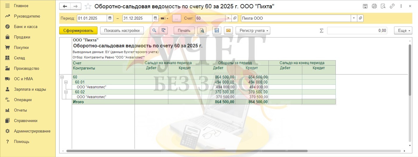Click the start date field 01.01.2025
The height and width of the screenshot is (157, 418).
click(92, 18)
